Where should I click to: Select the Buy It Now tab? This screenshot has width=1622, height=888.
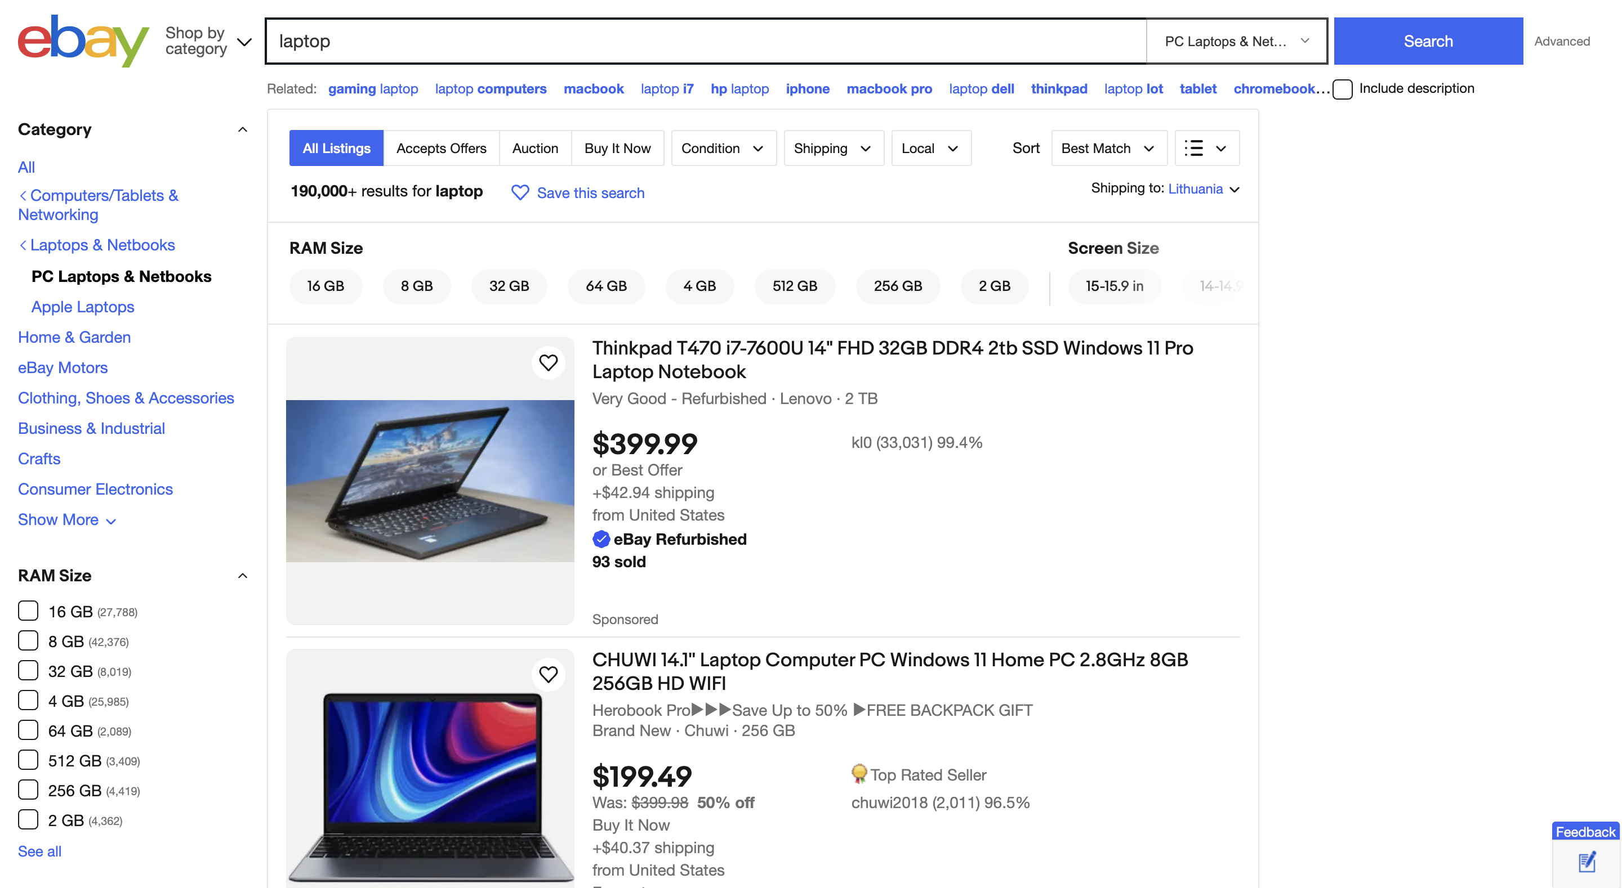(x=617, y=149)
